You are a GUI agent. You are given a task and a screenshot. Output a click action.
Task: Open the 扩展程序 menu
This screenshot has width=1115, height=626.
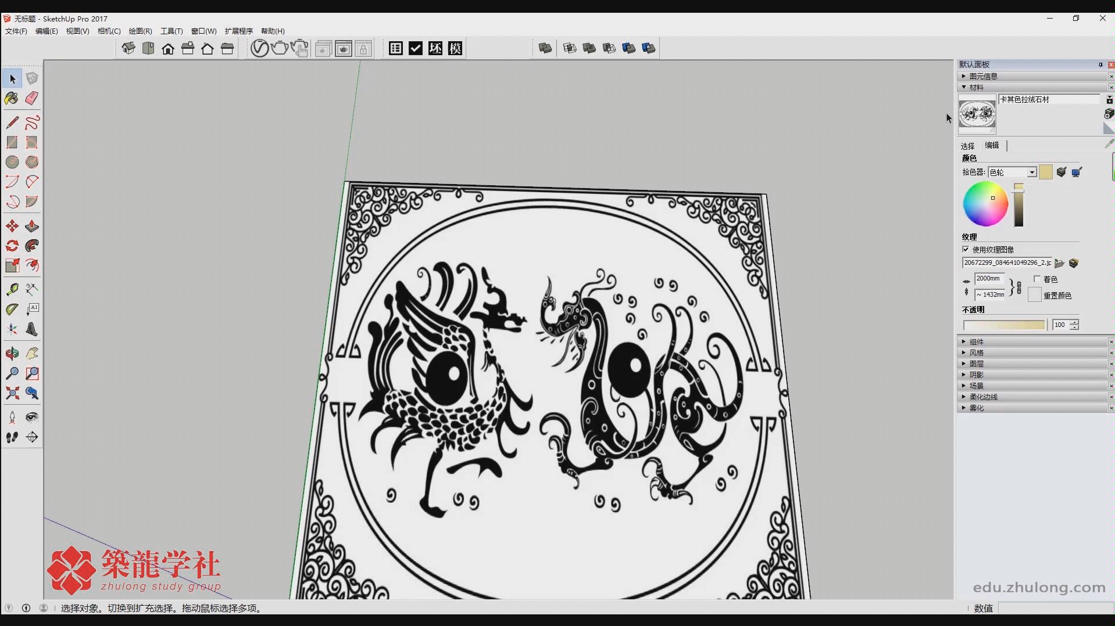(239, 31)
